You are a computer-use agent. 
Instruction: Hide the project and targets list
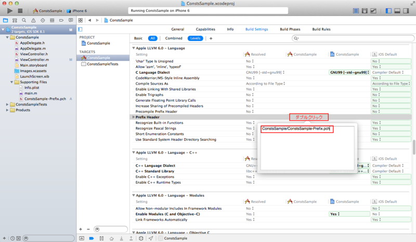click(x=80, y=29)
